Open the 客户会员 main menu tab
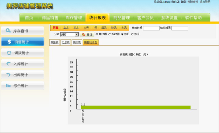Image resolution: width=219 pixels, height=133 pixels. tap(145, 18)
